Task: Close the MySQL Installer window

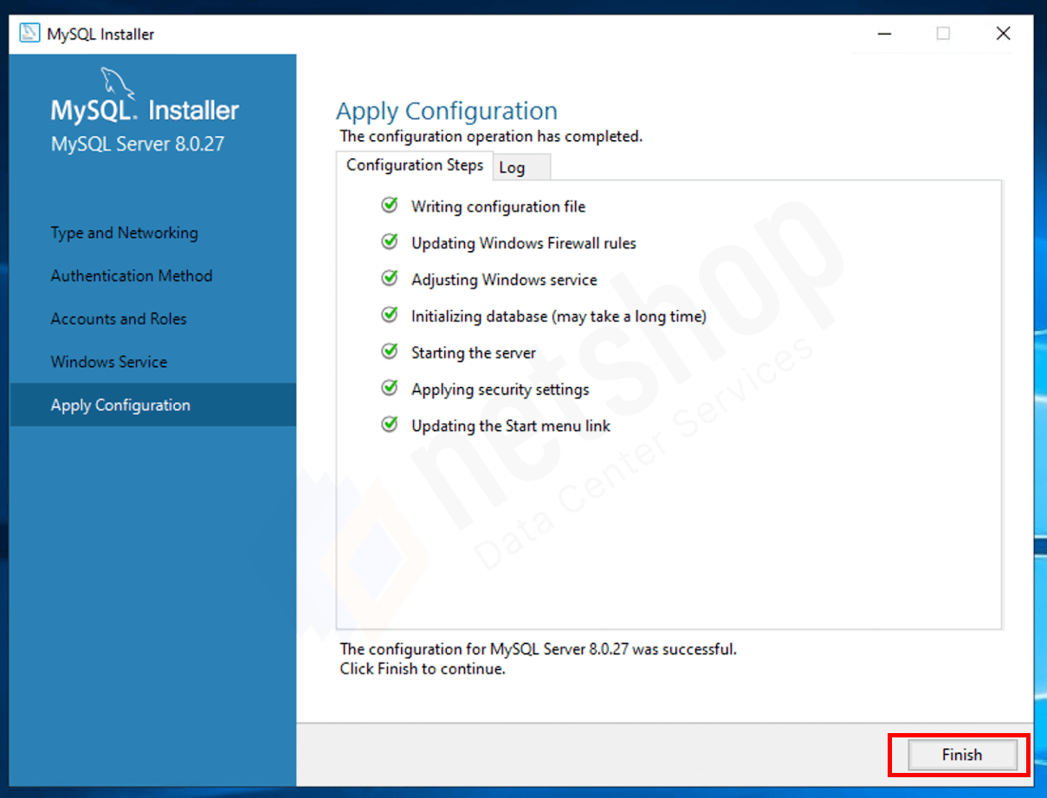Action: coord(1003,34)
